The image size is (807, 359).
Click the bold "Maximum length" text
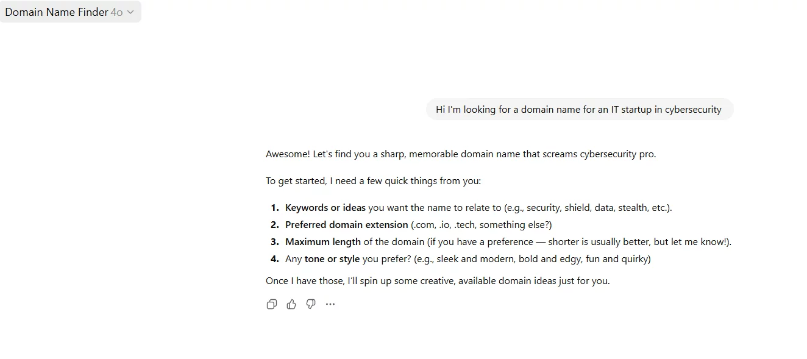[x=323, y=242]
